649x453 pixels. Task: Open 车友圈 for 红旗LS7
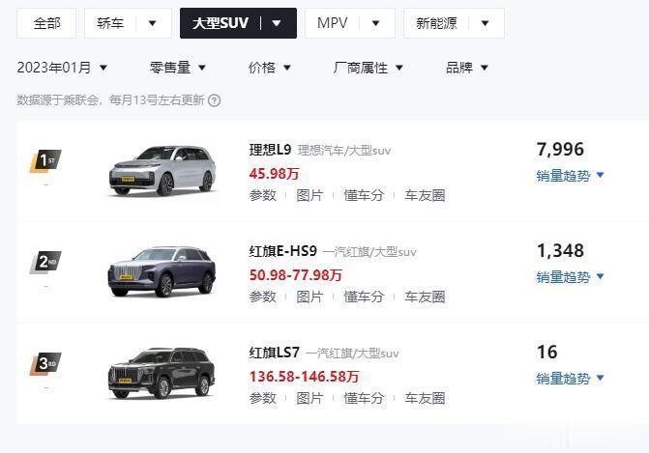[425, 398]
